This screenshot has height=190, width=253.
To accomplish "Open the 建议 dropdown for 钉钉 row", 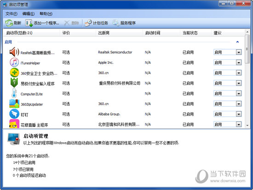I will [x=238, y=114].
